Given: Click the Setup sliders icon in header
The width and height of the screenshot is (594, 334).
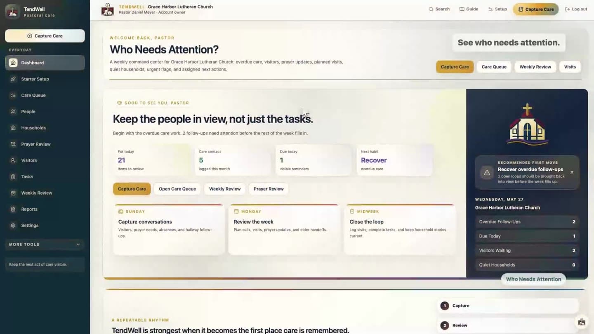Looking at the screenshot, I should pos(490,9).
